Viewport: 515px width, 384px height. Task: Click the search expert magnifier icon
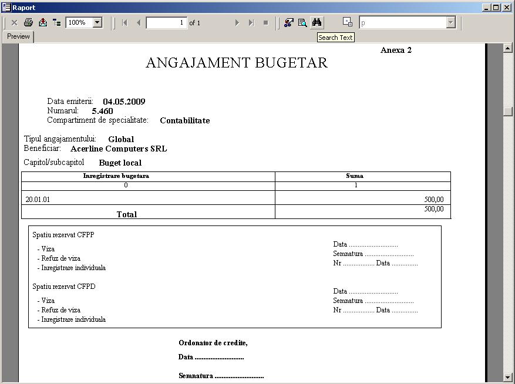click(x=302, y=22)
